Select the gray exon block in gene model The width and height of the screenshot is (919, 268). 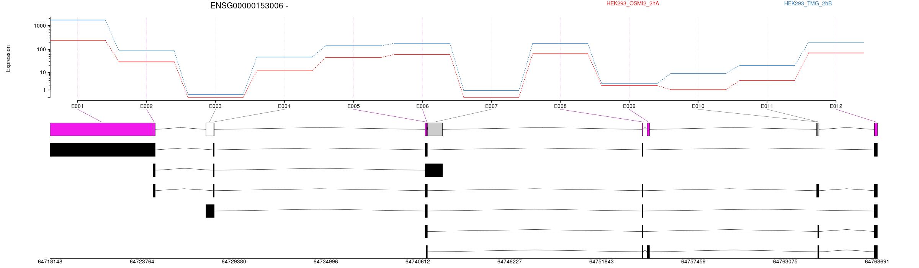coord(435,129)
